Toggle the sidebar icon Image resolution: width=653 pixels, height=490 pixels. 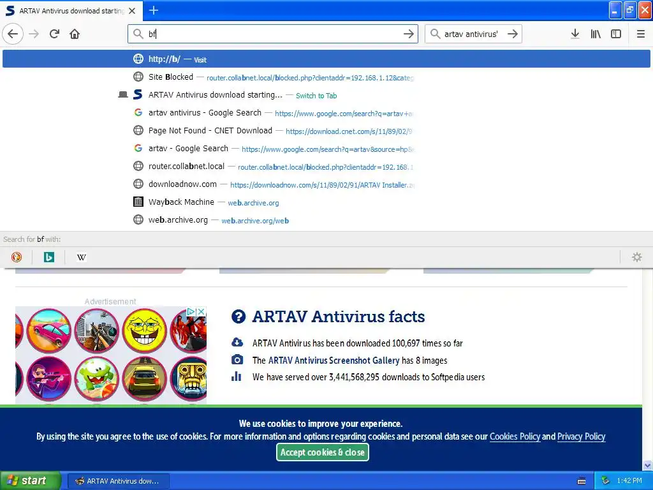click(616, 34)
